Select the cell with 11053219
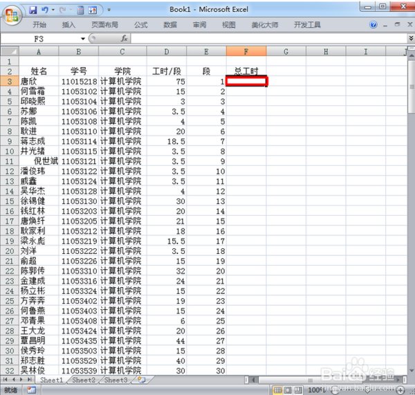415x395 pixels. (79, 241)
